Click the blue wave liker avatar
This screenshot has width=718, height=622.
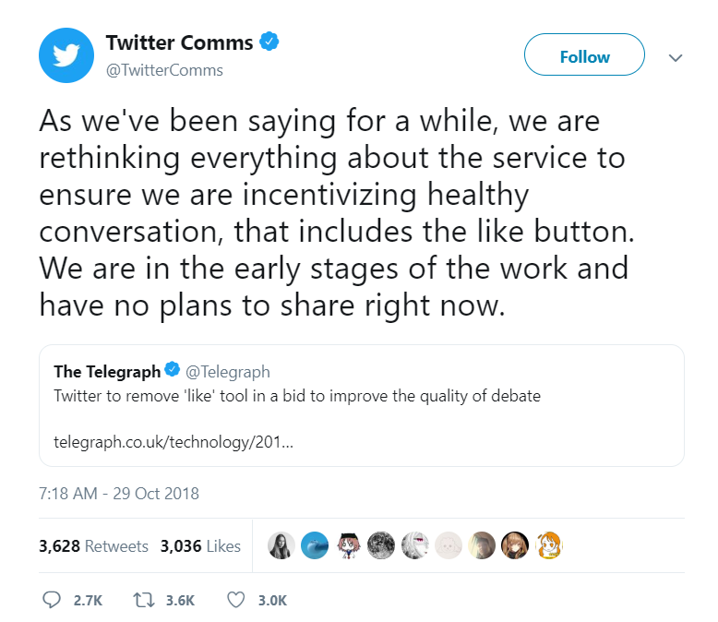pos(316,545)
